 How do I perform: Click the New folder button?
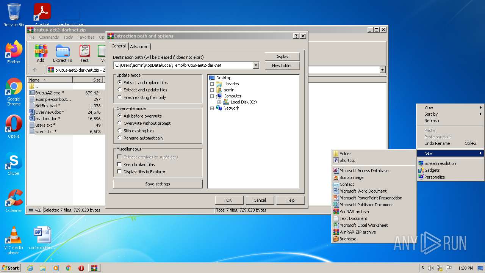click(x=282, y=66)
